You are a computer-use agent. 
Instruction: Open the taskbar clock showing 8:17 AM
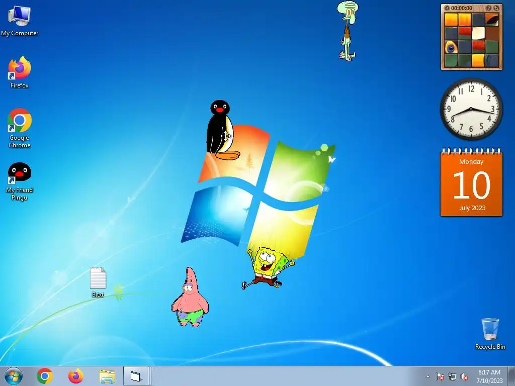coord(489,376)
